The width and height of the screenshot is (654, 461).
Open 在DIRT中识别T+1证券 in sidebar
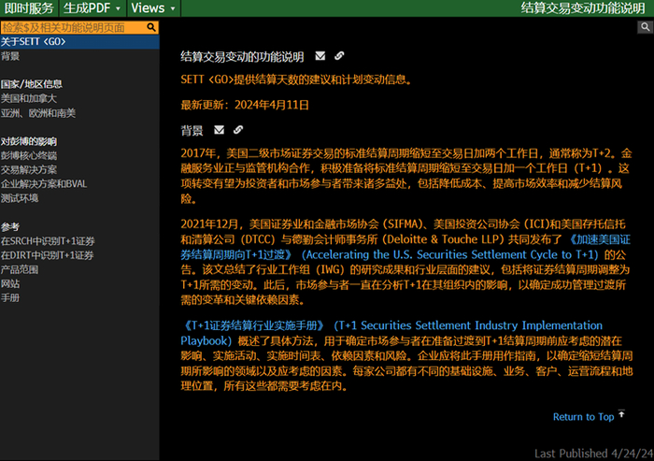click(47, 255)
